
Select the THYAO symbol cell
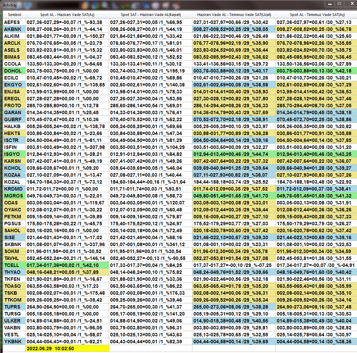pyautogui.click(x=14, y=272)
